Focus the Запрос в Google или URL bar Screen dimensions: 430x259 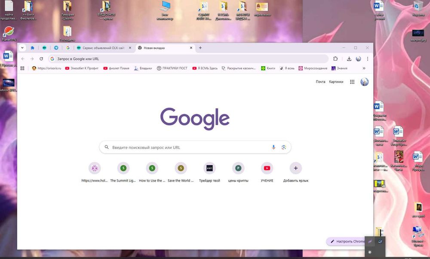coord(188,59)
